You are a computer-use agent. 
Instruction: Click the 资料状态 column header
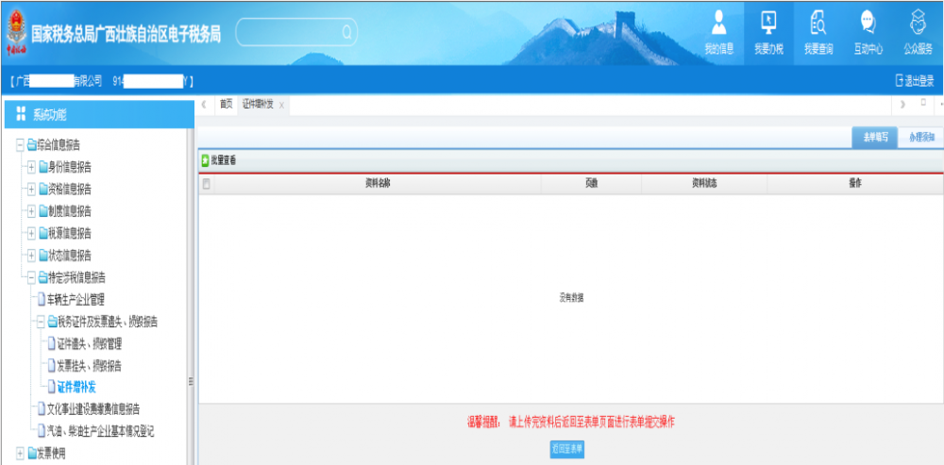point(704,184)
